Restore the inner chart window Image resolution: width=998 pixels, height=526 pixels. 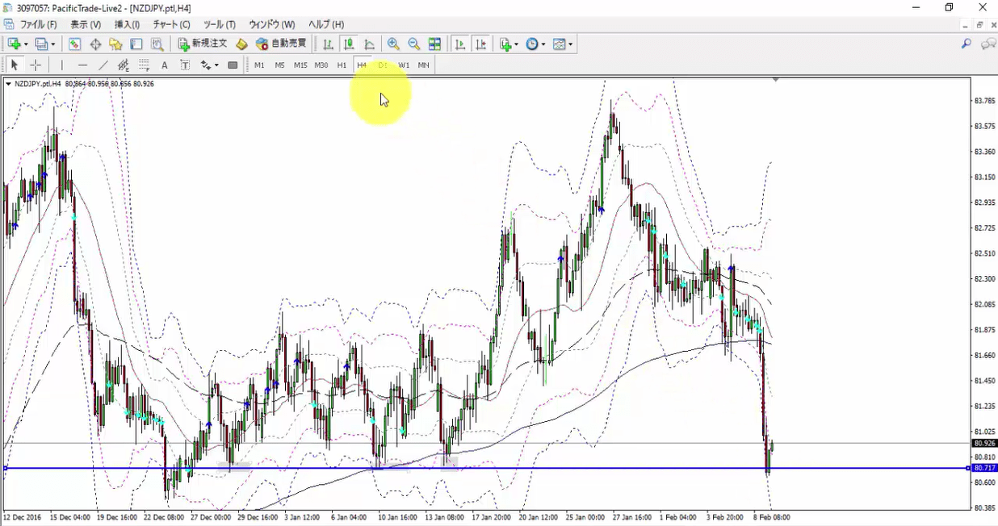point(978,24)
